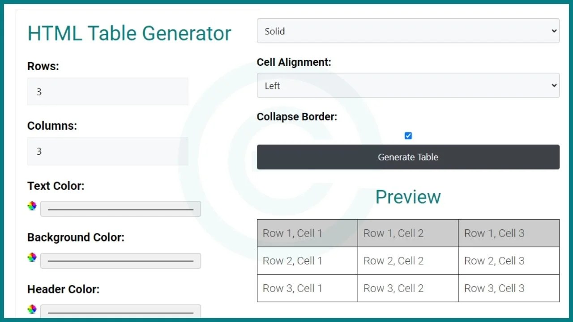This screenshot has height=322, width=573.
Task: Select the Row 1, Cell 3 header cell
Action: pos(508,233)
